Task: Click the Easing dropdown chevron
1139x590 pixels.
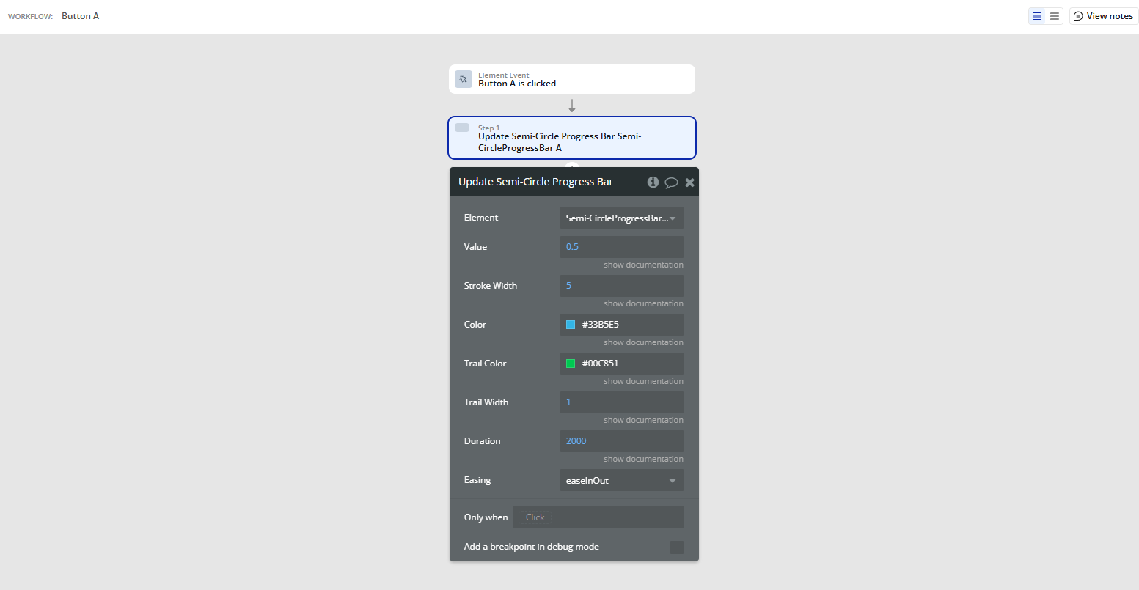Action: pos(672,480)
